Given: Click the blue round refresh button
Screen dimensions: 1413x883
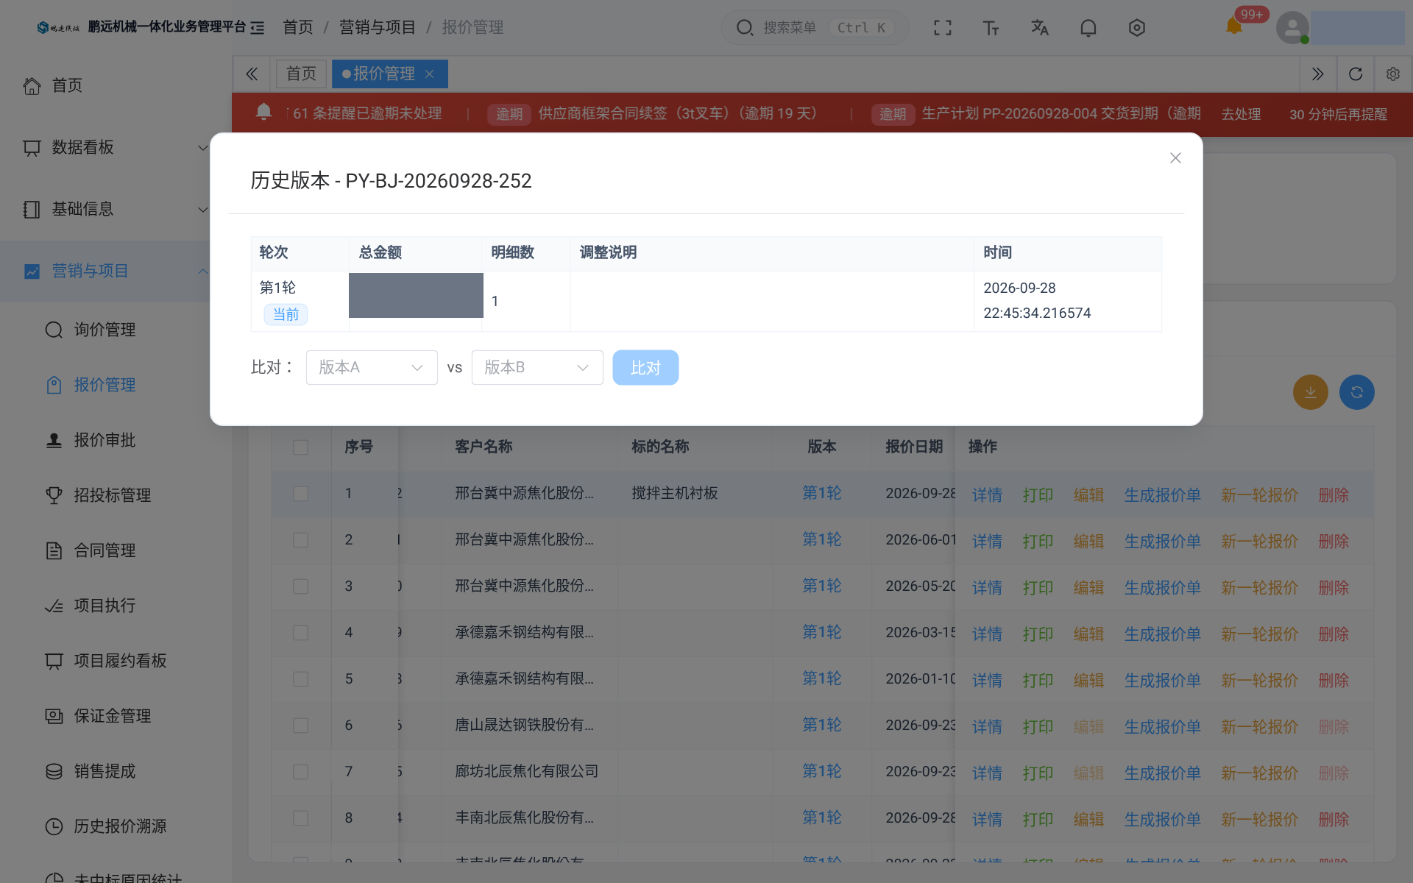Looking at the screenshot, I should click(x=1356, y=392).
